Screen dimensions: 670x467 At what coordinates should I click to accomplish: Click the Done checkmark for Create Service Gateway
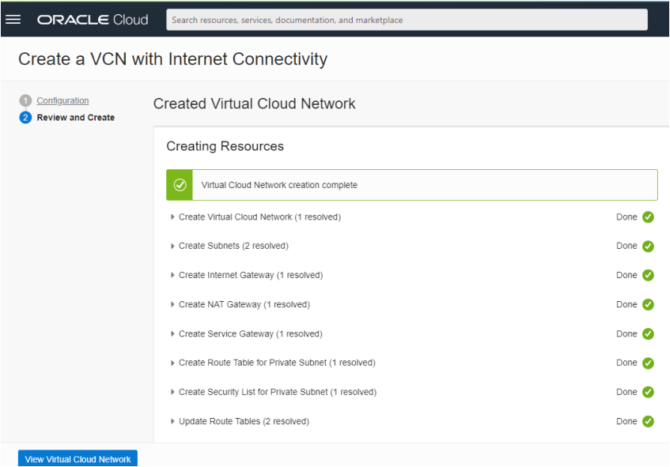pyautogui.click(x=648, y=333)
